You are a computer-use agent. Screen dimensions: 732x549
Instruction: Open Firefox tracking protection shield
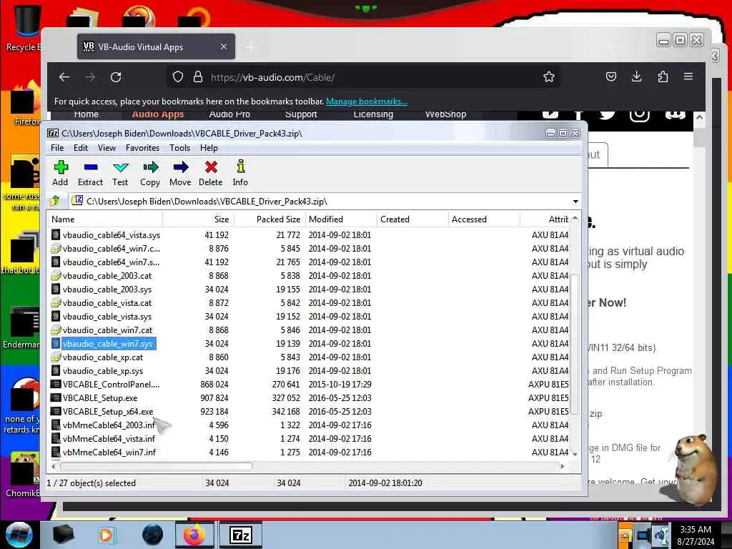178,77
